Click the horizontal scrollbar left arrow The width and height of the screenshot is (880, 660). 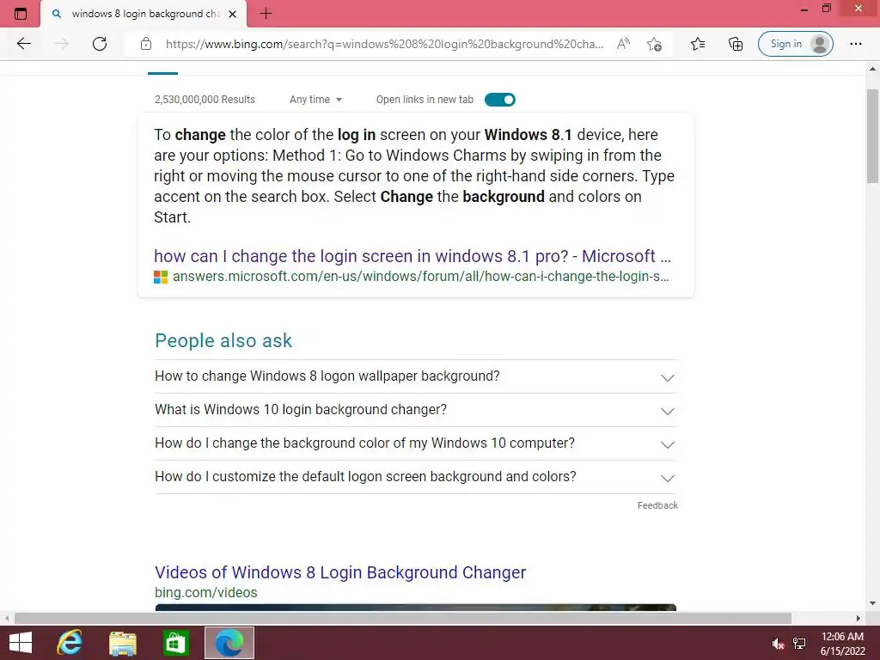(x=6, y=618)
